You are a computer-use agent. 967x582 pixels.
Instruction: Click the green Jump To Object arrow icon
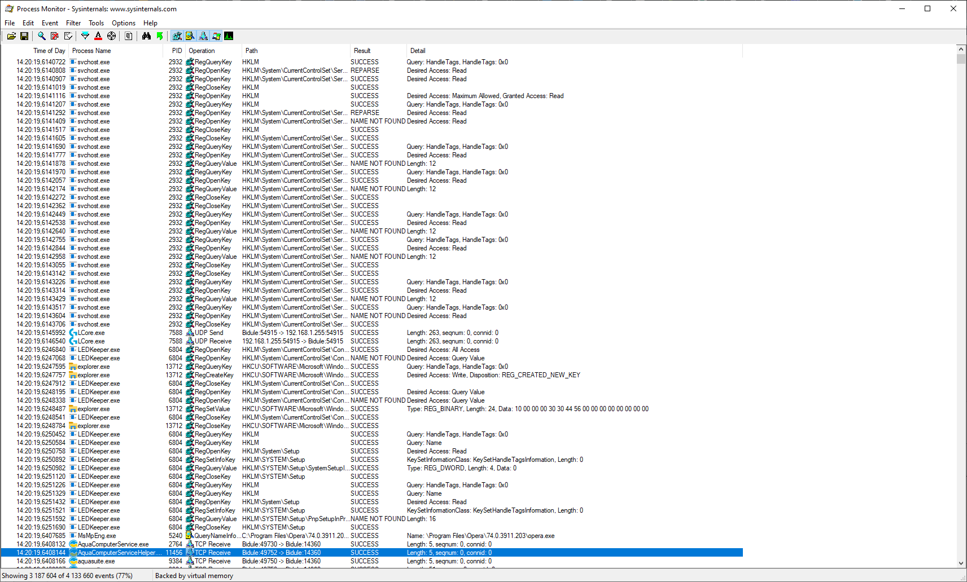[x=160, y=36]
